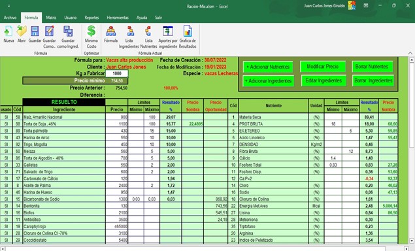This screenshot has width=415, height=251.
Task: Select nutrient Indice de Peletizado
Action: coord(273,240)
